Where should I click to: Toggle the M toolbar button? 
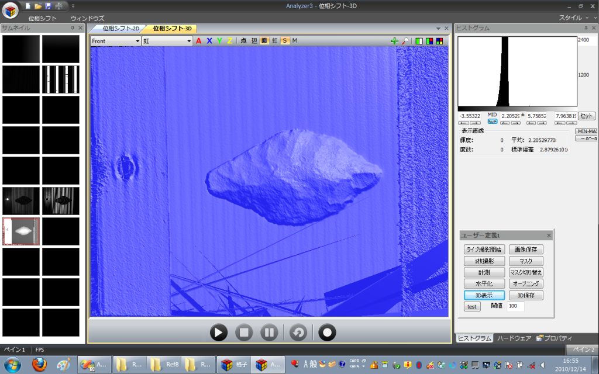295,41
